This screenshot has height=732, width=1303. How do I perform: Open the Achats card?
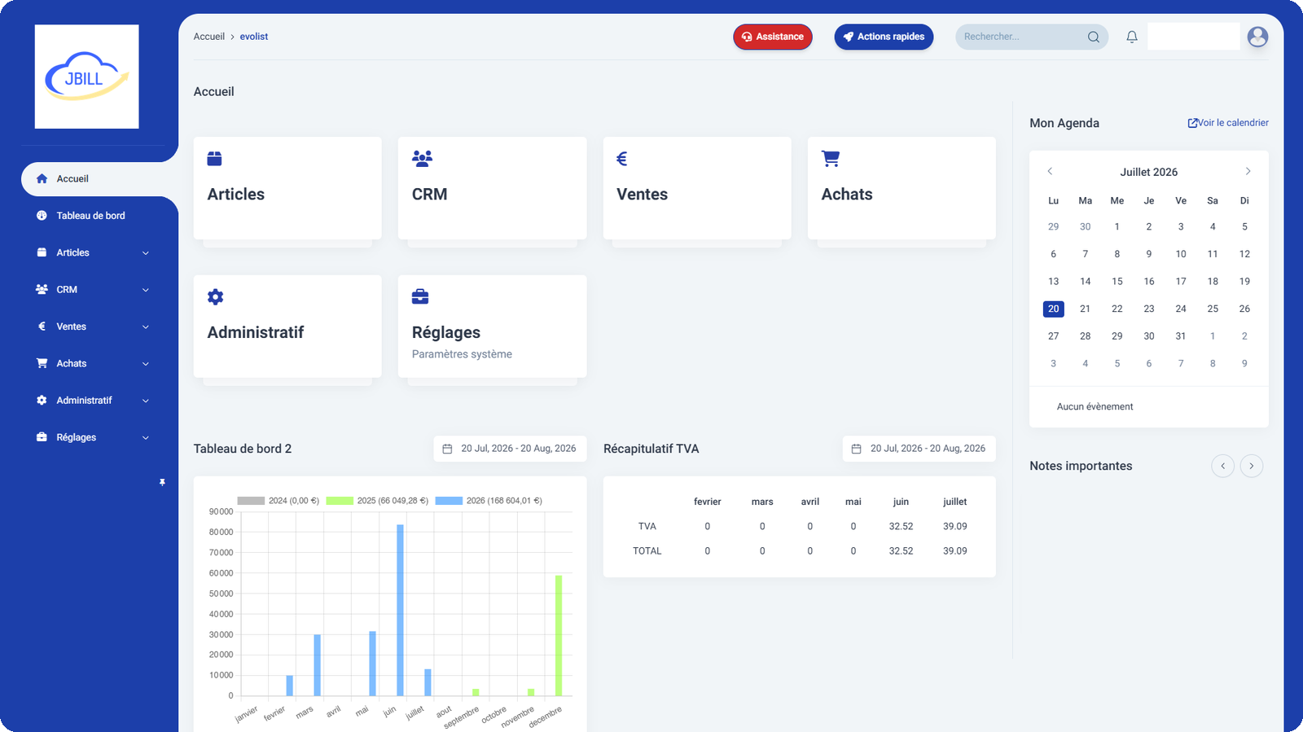[x=902, y=188]
